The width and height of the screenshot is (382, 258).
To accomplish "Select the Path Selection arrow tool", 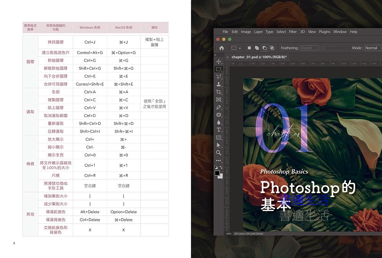I will [x=219, y=145].
